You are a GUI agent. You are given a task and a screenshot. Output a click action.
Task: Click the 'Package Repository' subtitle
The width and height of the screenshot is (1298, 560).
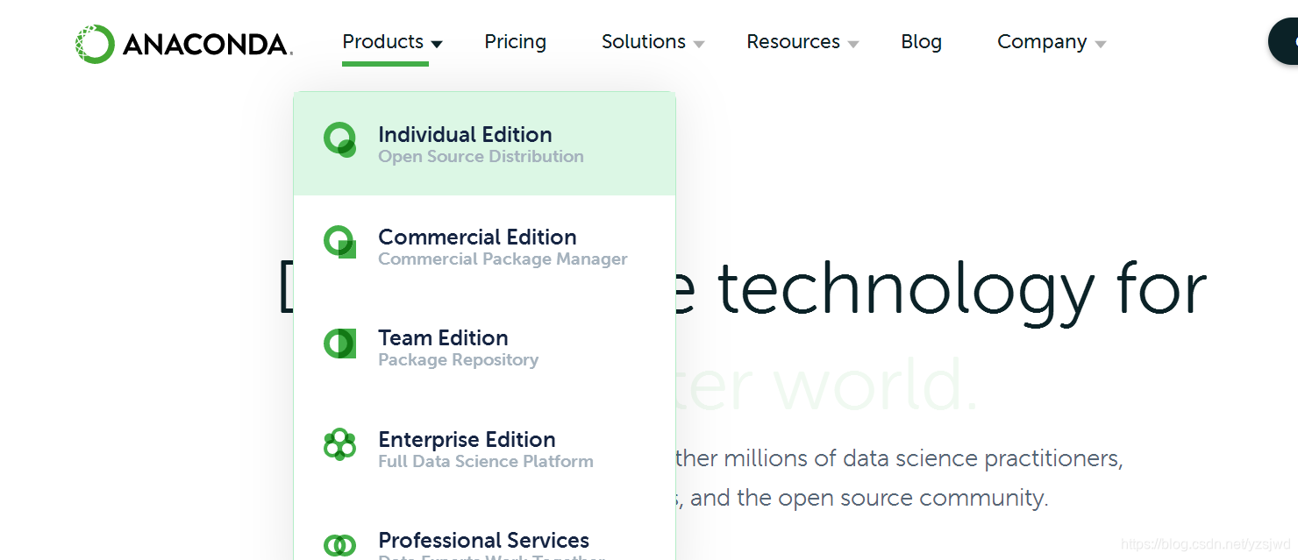pyautogui.click(x=458, y=360)
